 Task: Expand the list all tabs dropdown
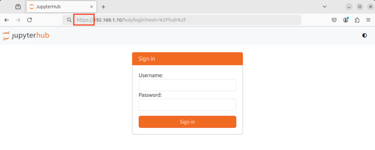pyautogui.click(x=324, y=7)
